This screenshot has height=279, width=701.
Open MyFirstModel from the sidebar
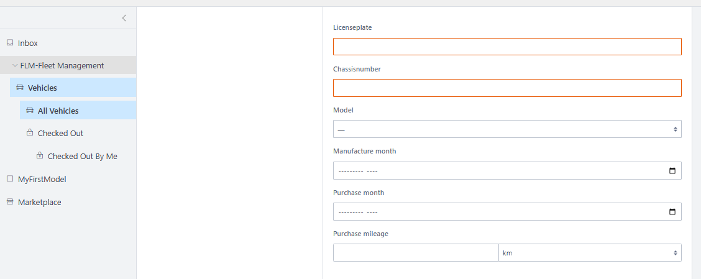(42, 179)
